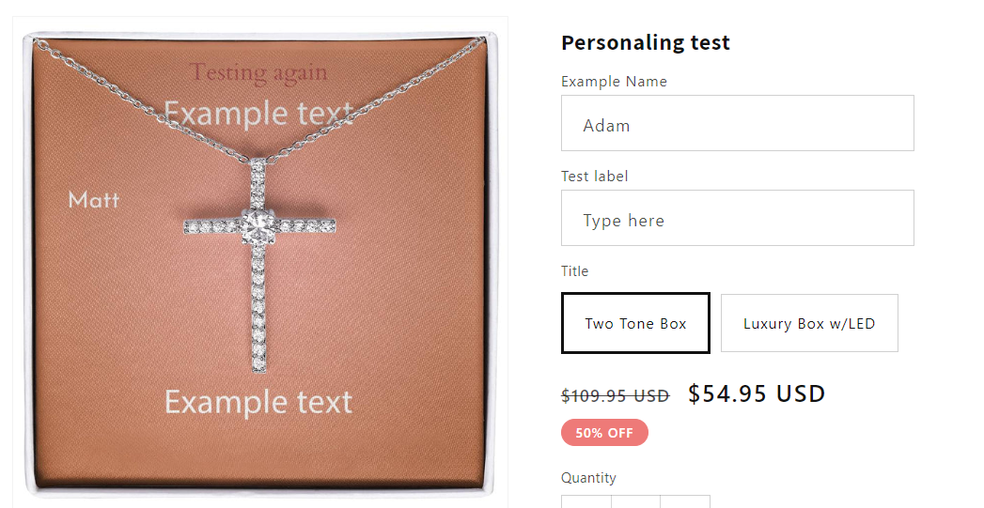Click the Test label field label
Screen dimensions: 984x508
coord(594,177)
